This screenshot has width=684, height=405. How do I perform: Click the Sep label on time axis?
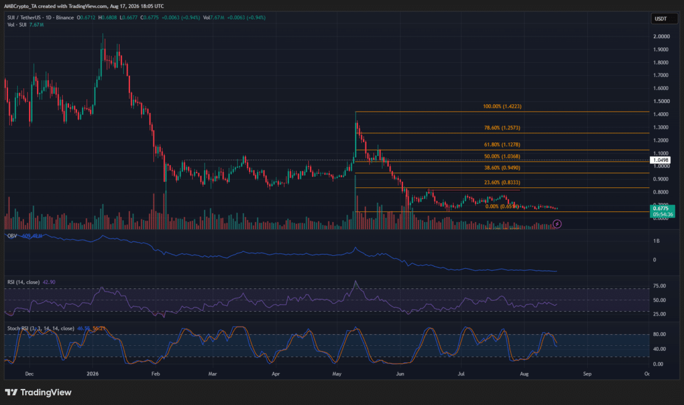point(588,375)
